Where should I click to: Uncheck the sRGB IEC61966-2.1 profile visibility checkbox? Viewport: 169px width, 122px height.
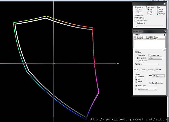(x=135, y=39)
